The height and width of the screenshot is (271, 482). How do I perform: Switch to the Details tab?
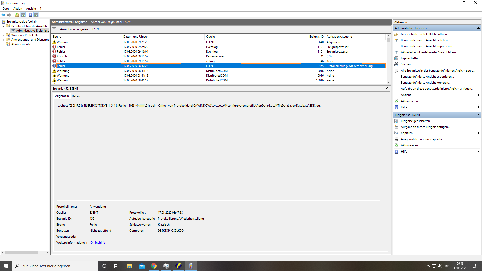click(76, 96)
